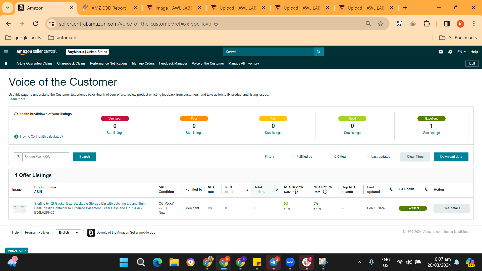Click the bookmark flag icon in favorites bar
This screenshot has height=271, width=482.
[6, 64]
